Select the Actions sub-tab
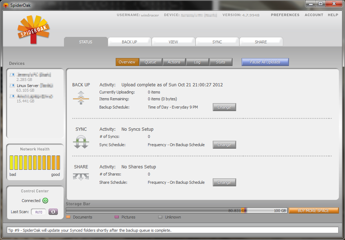 174,62
